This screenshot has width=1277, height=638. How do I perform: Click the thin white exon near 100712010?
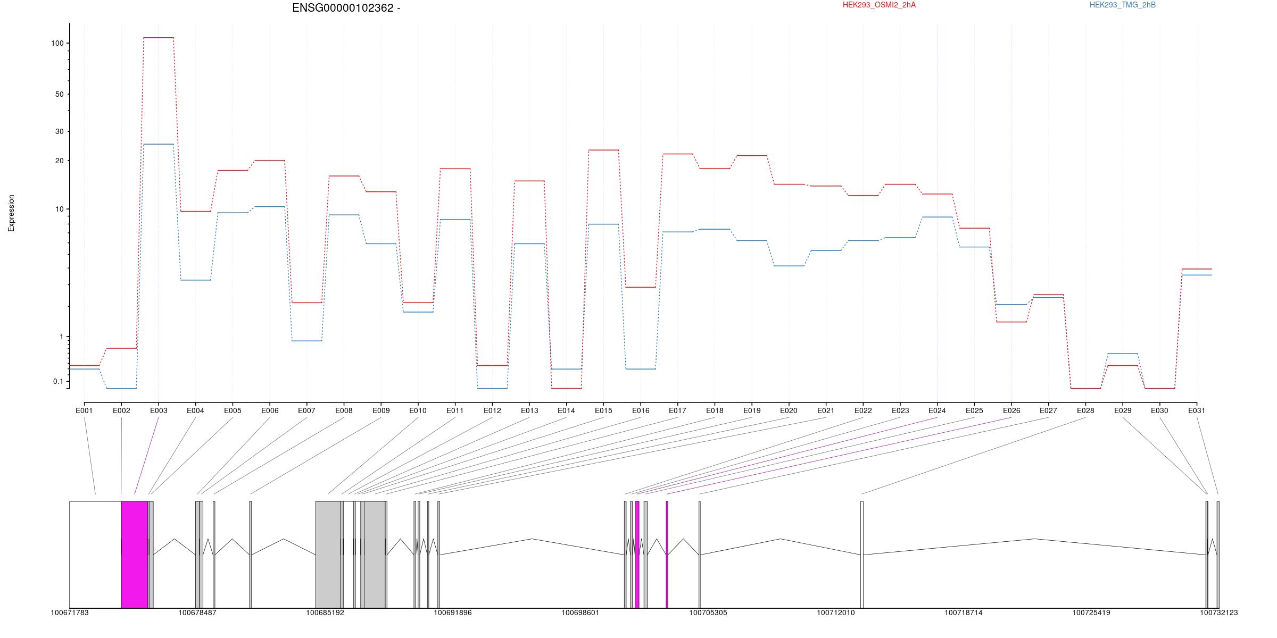[862, 555]
